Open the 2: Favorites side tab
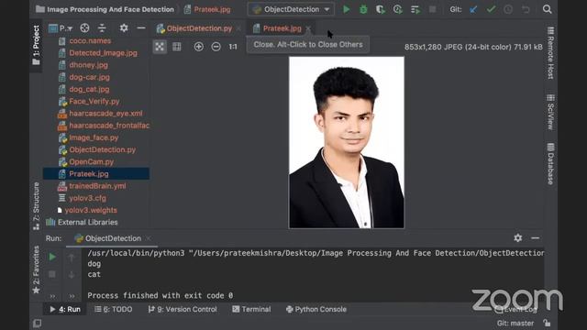This screenshot has width=587, height=330. pyautogui.click(x=36, y=269)
